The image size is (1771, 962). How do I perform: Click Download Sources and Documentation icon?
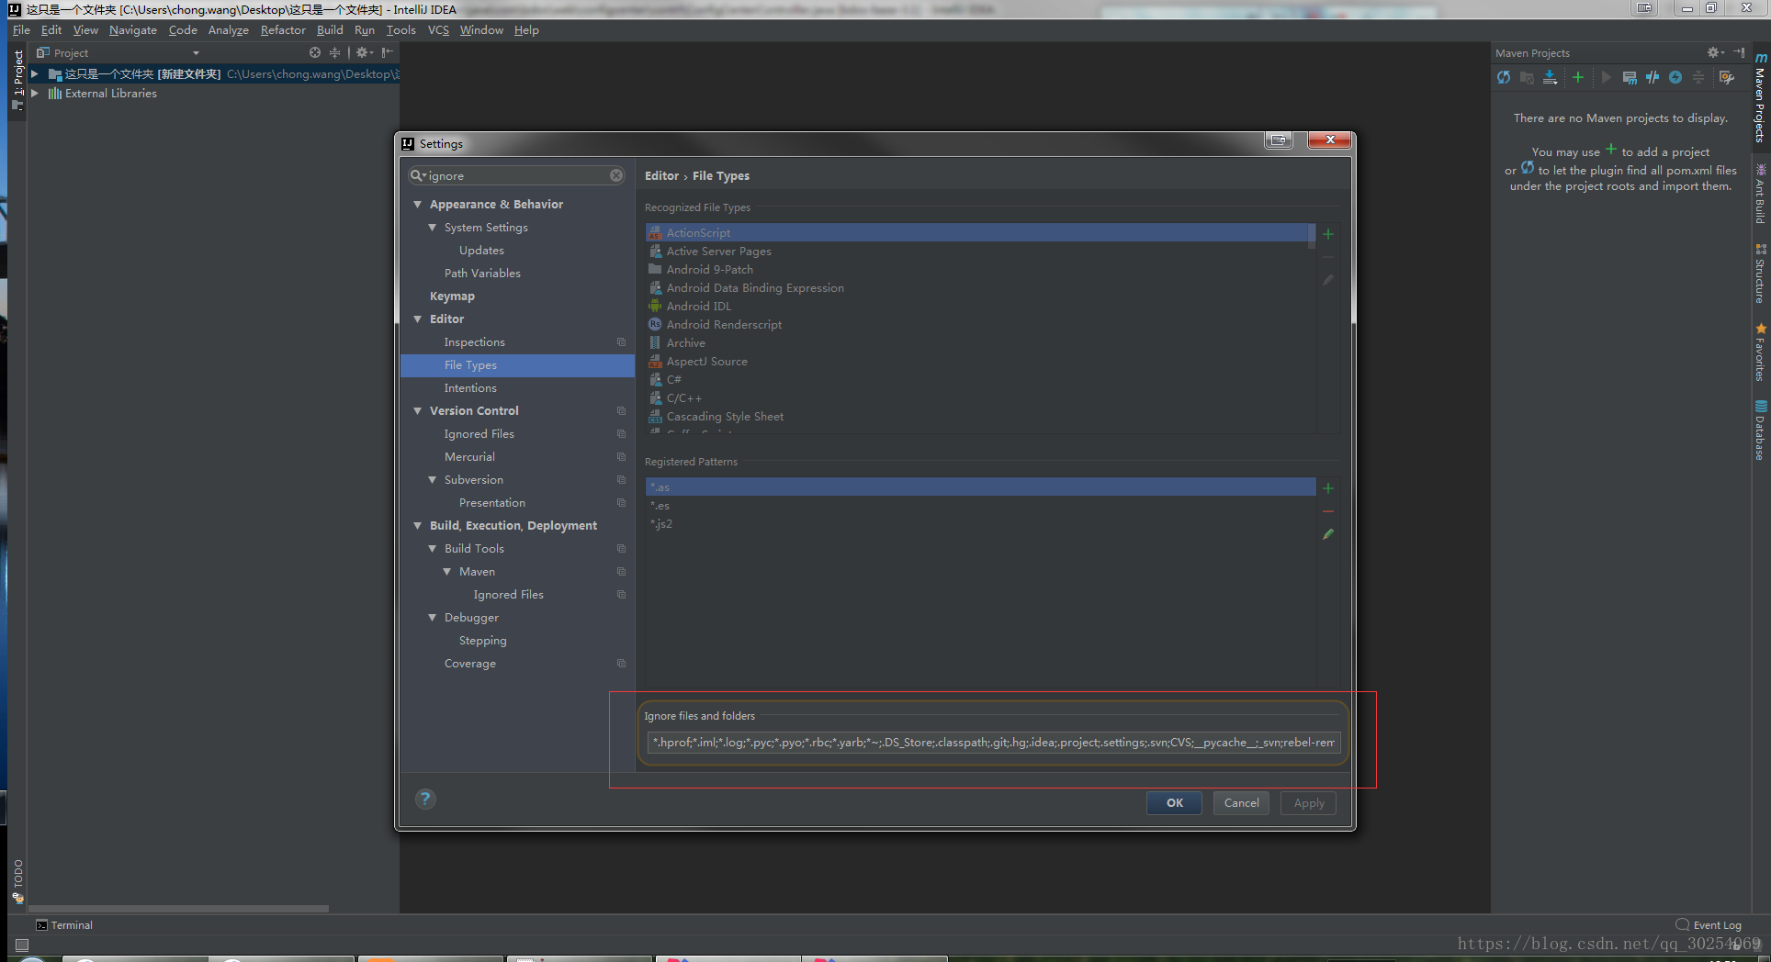tap(1551, 78)
